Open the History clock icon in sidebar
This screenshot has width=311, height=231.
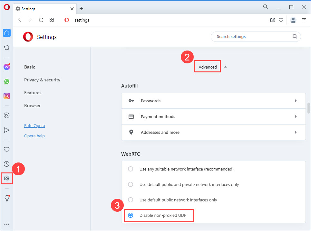point(7,164)
